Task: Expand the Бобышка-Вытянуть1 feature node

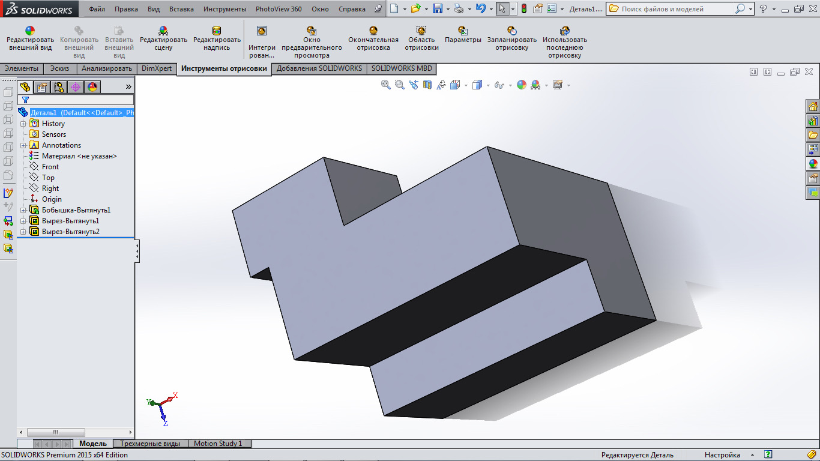Action: pyautogui.click(x=23, y=210)
